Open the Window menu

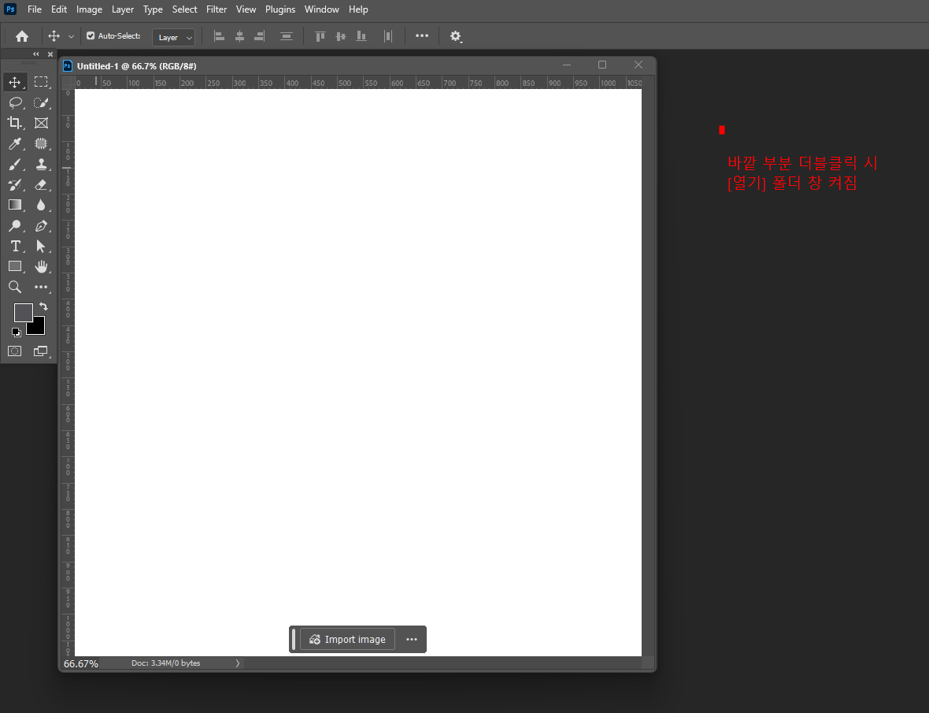[322, 9]
